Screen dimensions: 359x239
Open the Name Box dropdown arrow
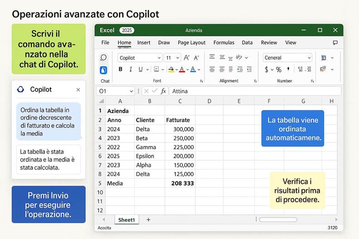131,91
